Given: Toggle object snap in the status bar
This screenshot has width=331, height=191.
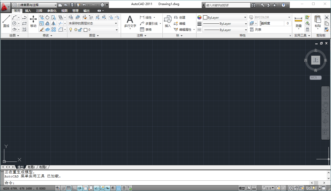Looking at the screenshot, I should pyautogui.click(x=85, y=188).
